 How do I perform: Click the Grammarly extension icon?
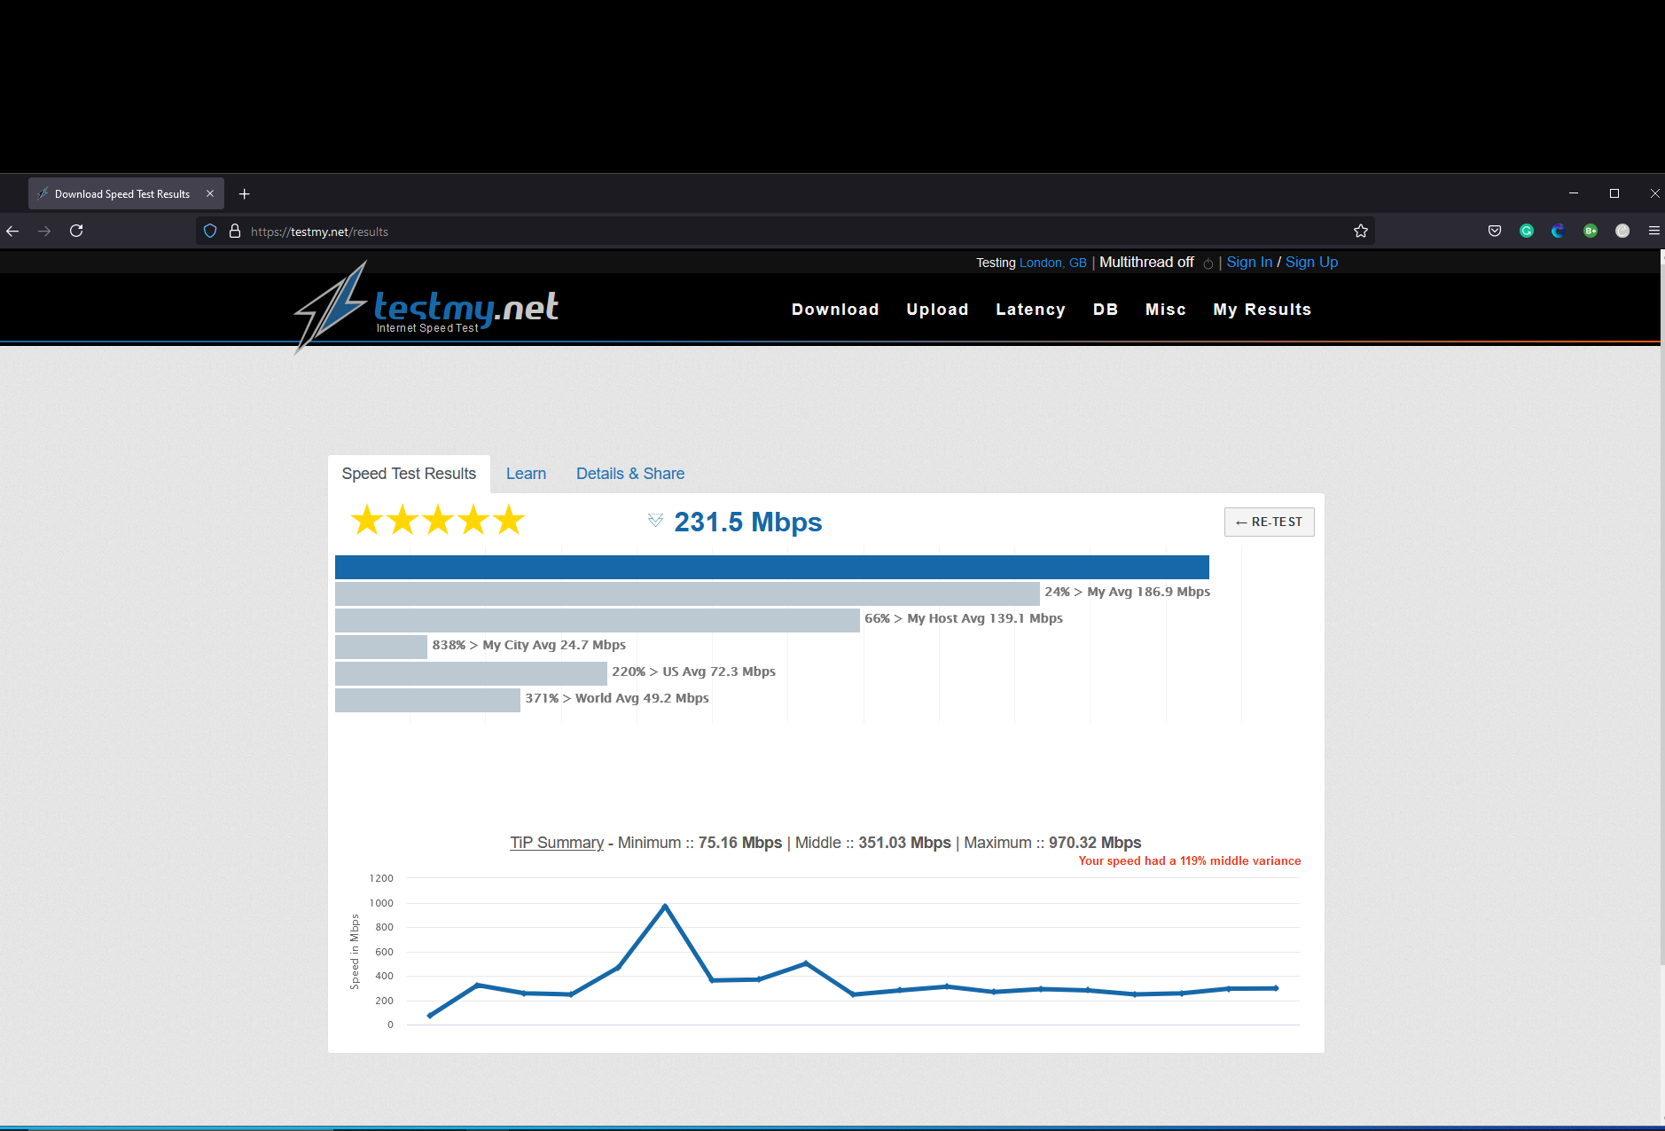[x=1527, y=232]
